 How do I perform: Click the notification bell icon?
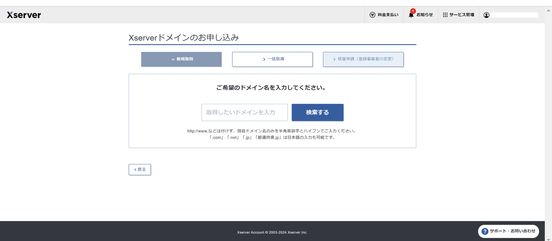click(411, 15)
